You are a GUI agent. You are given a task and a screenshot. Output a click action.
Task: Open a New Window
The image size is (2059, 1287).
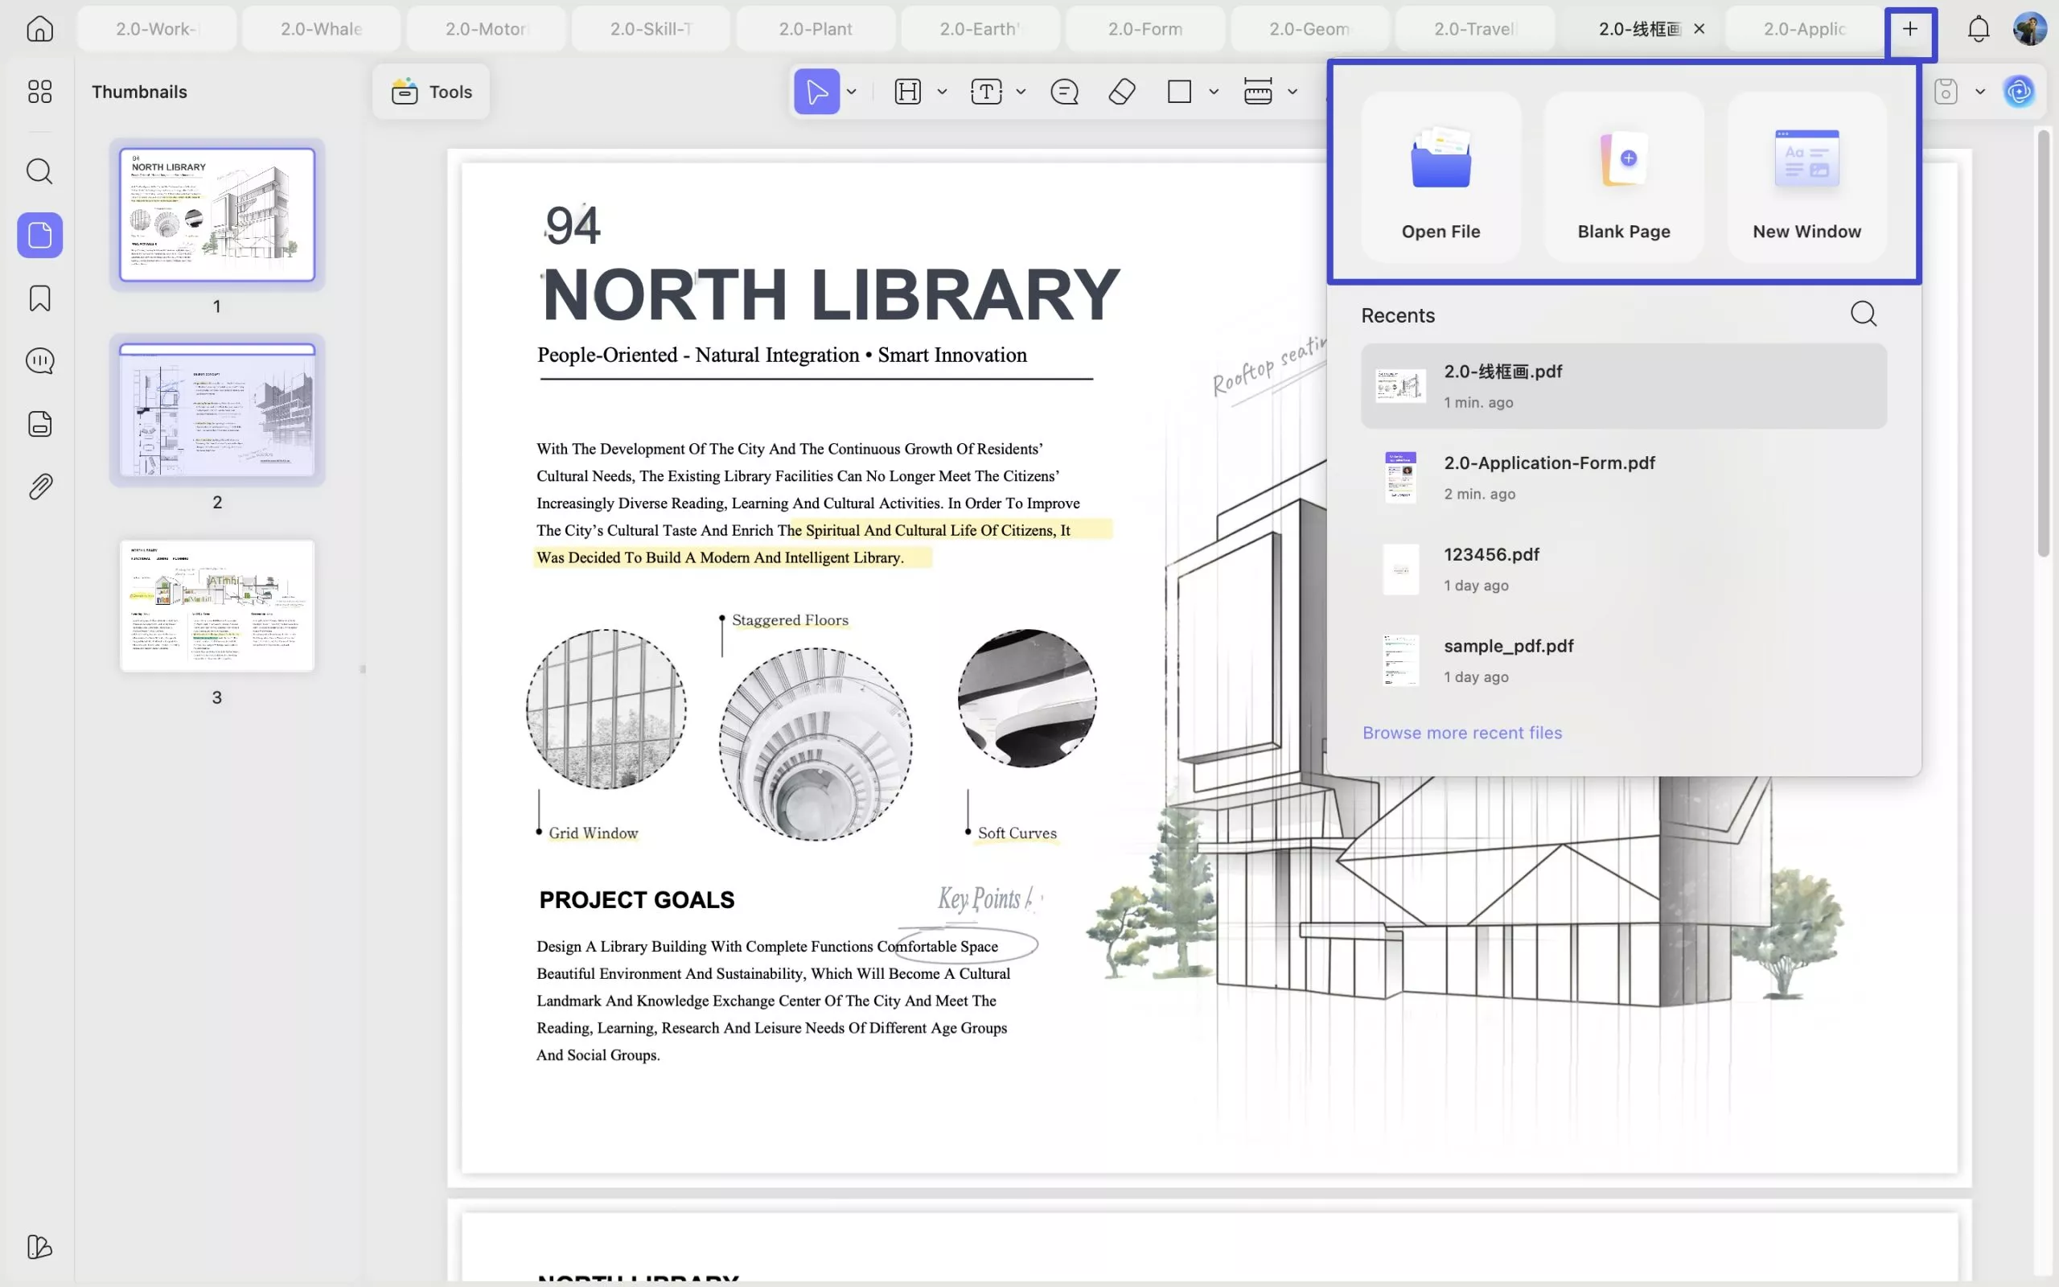1806,177
